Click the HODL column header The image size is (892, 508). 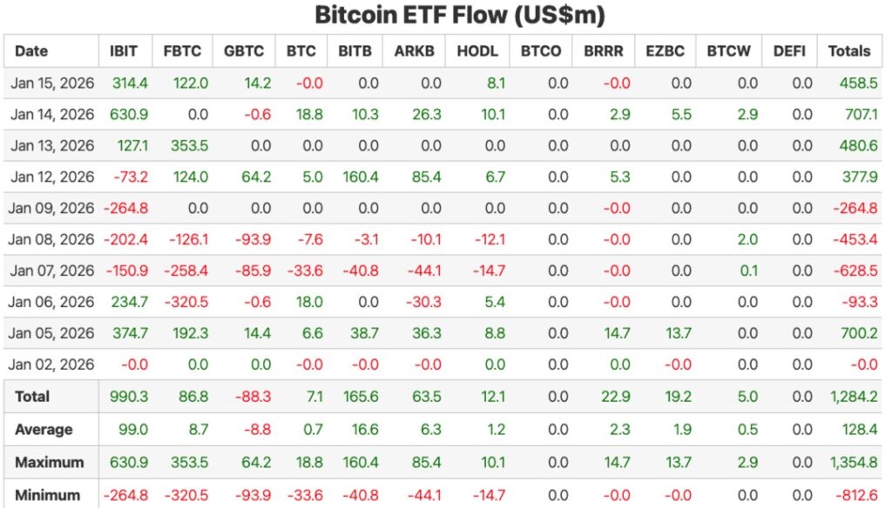pos(477,50)
